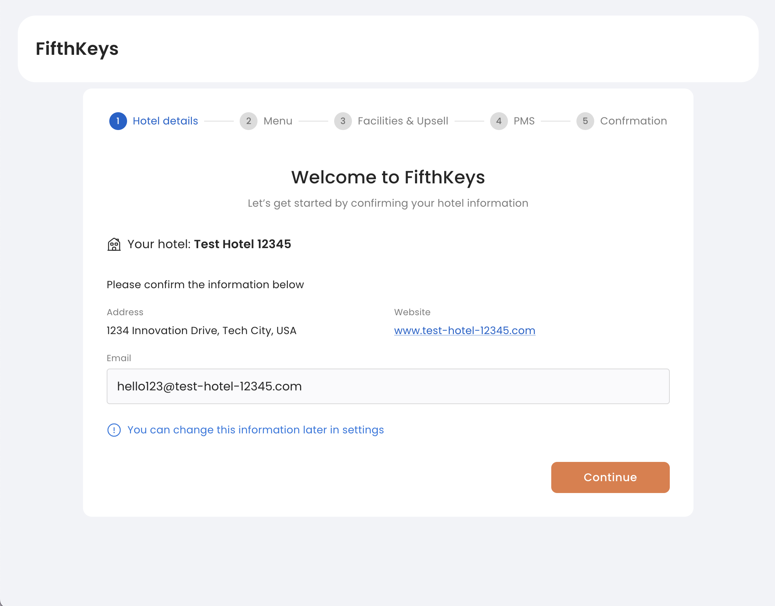
Task: Click the Address field label
Action: click(x=125, y=312)
